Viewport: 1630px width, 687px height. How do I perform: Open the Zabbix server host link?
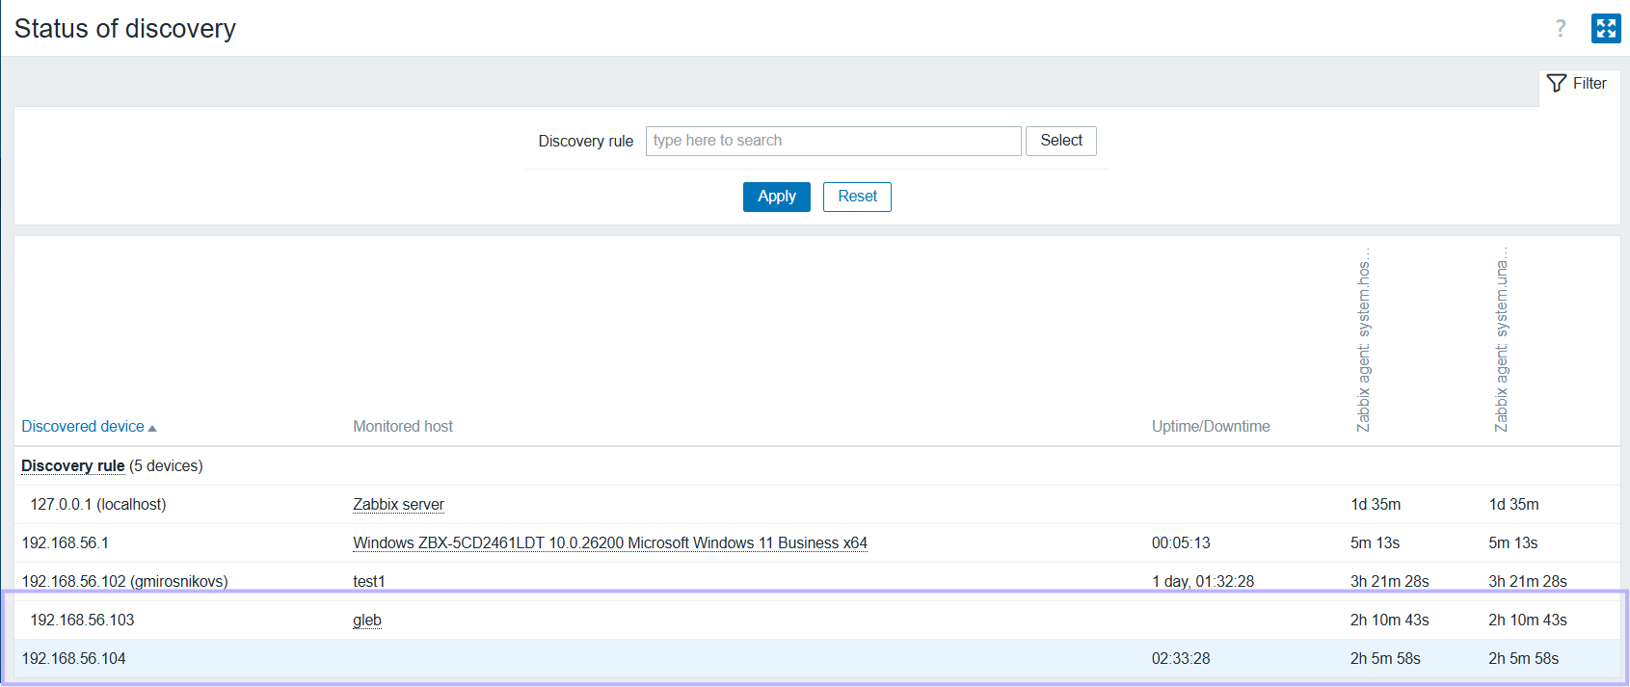[398, 505]
